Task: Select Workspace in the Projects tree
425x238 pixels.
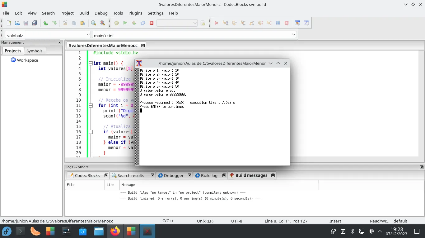Action: coord(27,60)
